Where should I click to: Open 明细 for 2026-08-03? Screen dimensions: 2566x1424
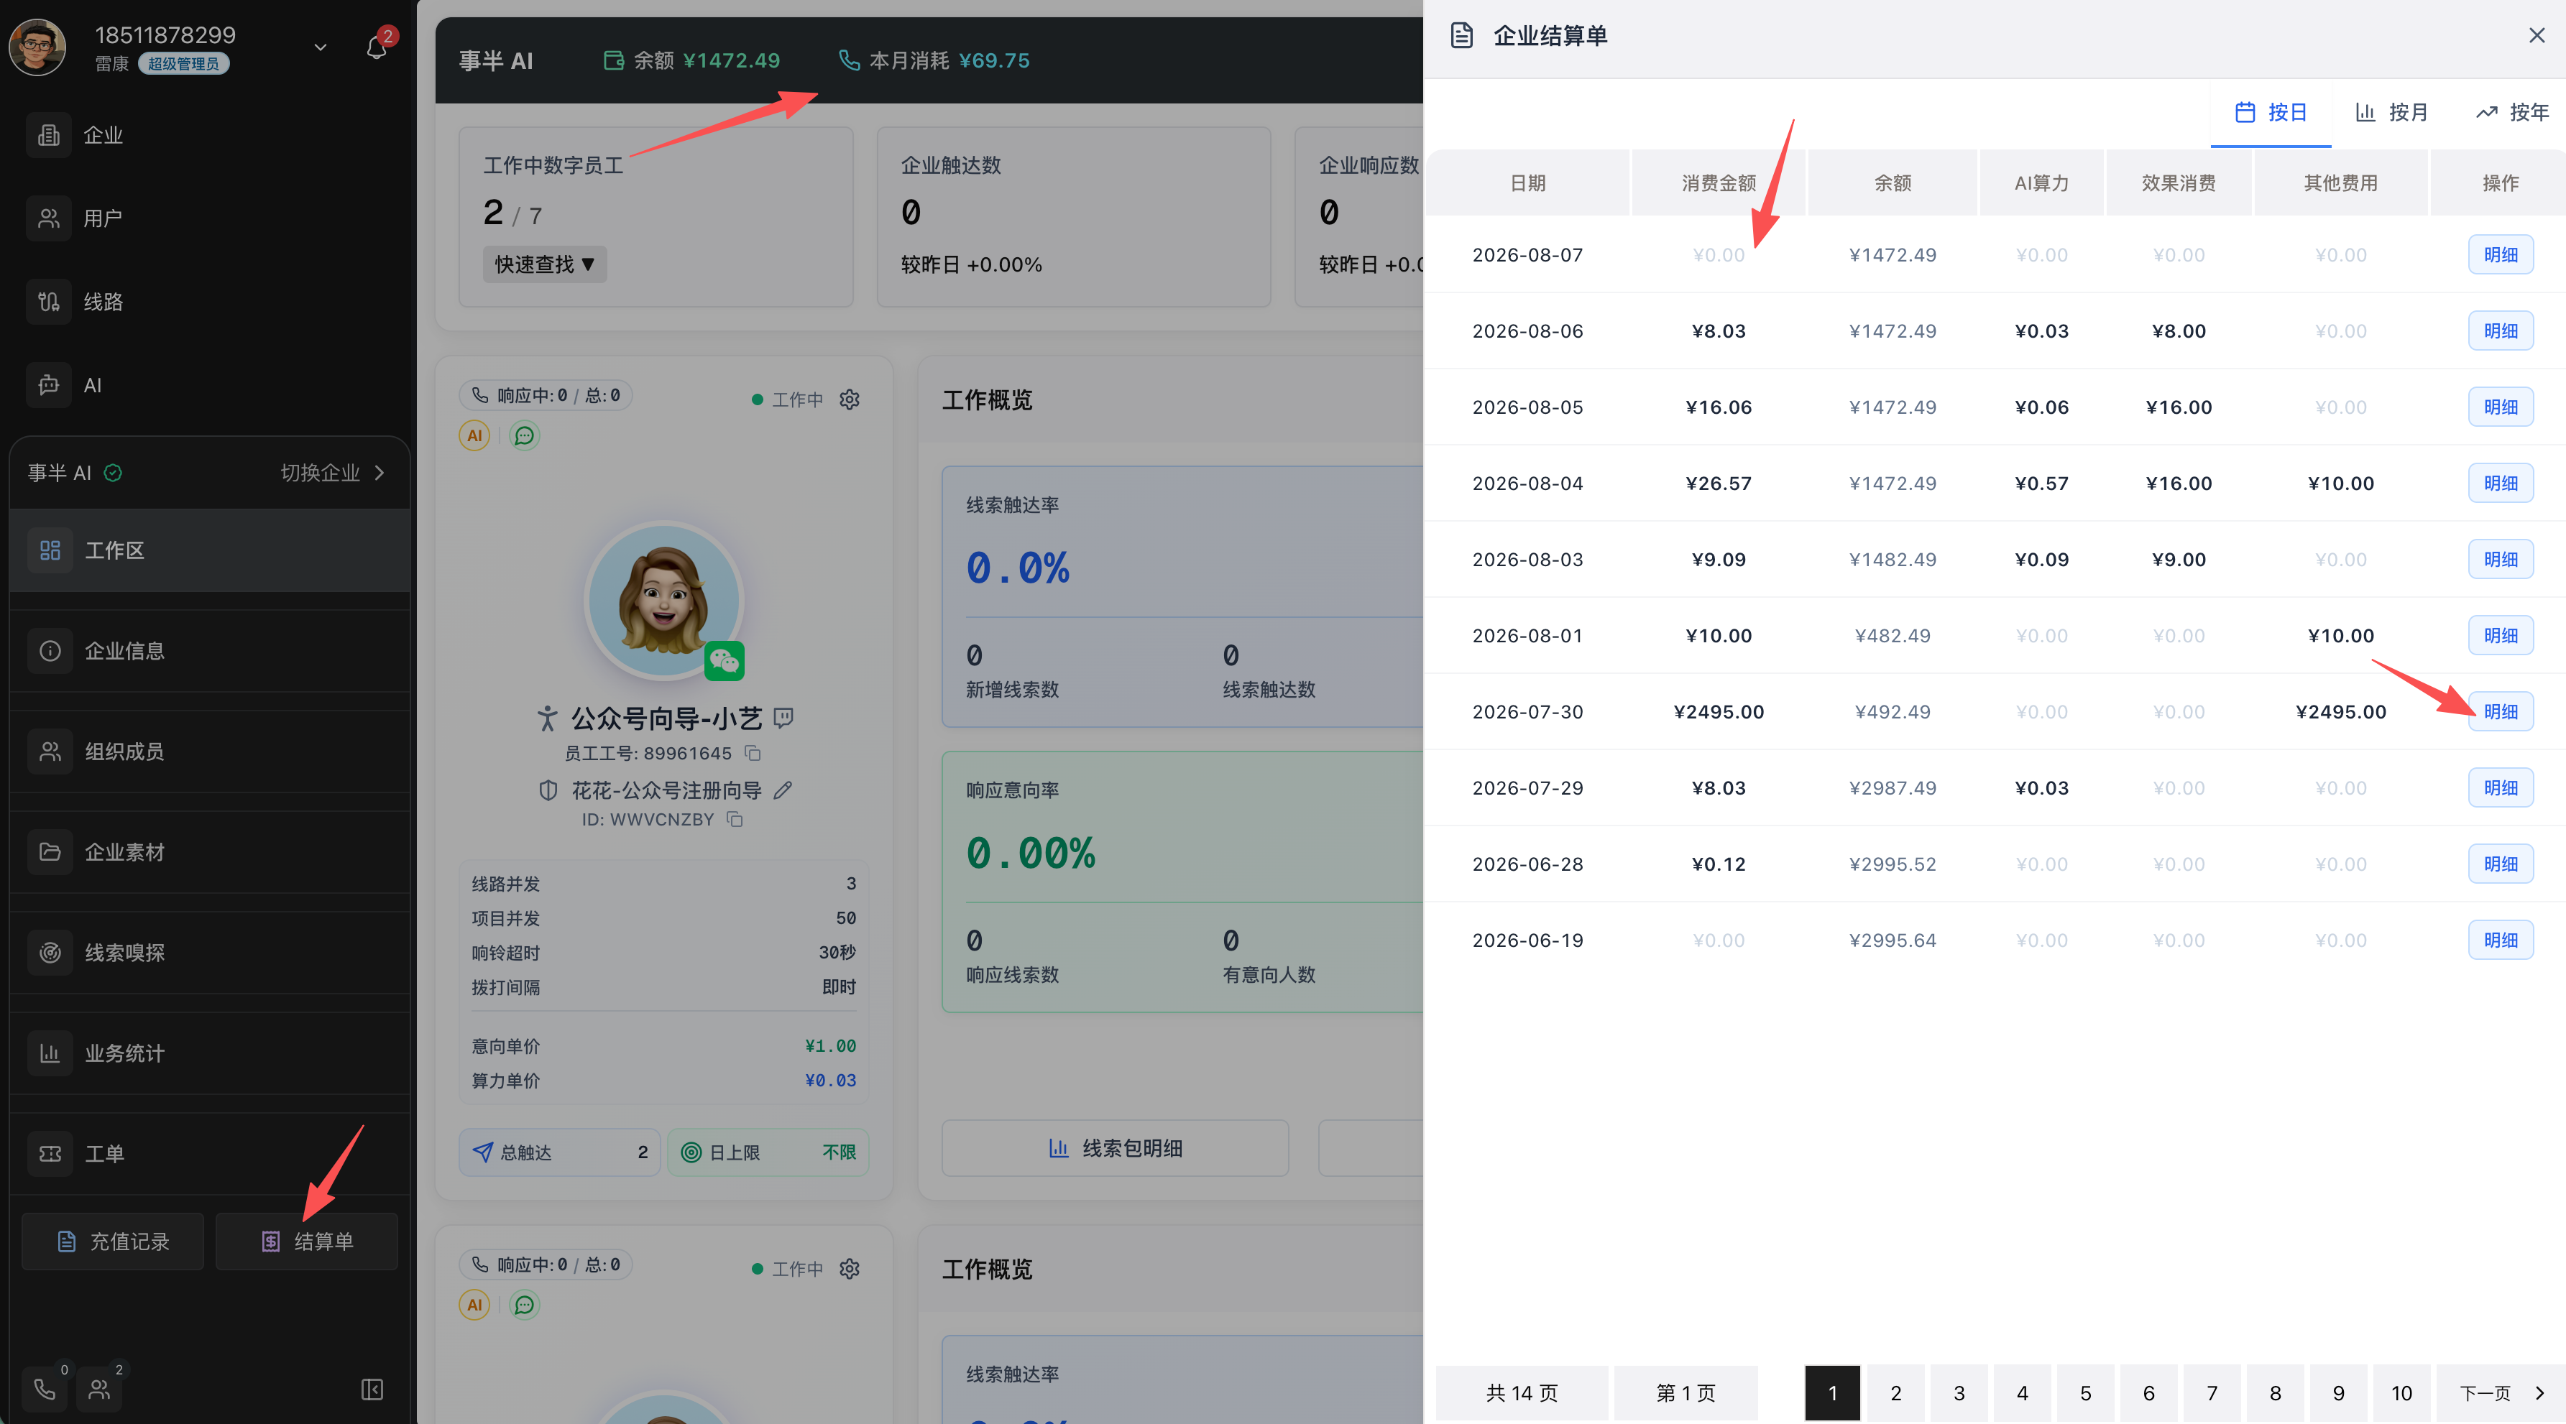click(2501, 560)
